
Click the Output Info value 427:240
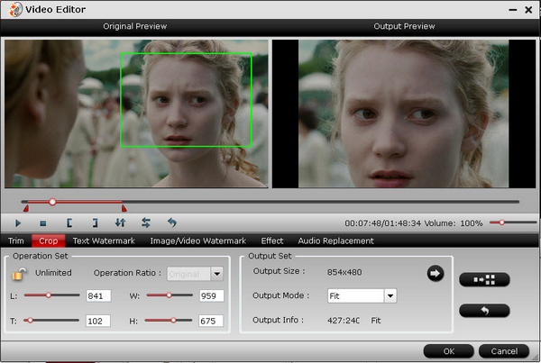point(344,321)
